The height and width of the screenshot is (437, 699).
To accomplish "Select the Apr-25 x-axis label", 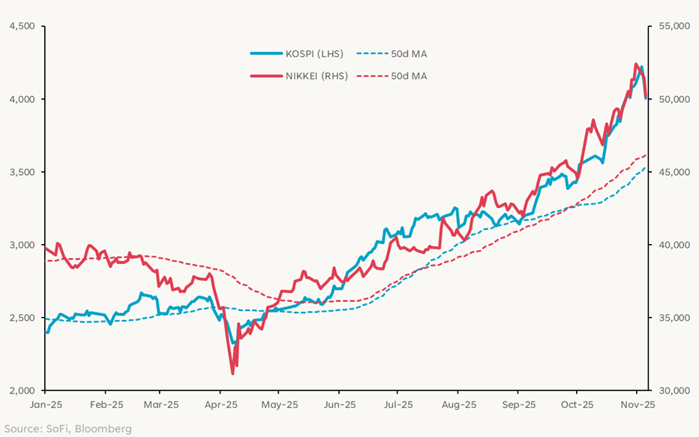I will pyautogui.click(x=219, y=404).
